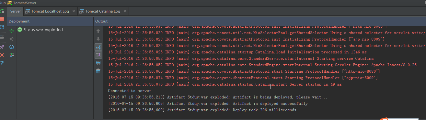Click the green OK status icon of Stduy:war
Viewport: 426px width, 120px height.
[20, 30]
